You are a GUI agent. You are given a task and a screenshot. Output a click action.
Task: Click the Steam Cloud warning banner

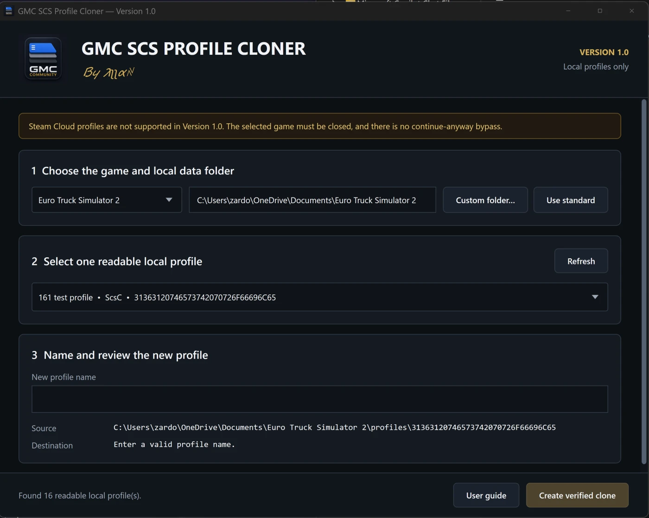pos(319,126)
